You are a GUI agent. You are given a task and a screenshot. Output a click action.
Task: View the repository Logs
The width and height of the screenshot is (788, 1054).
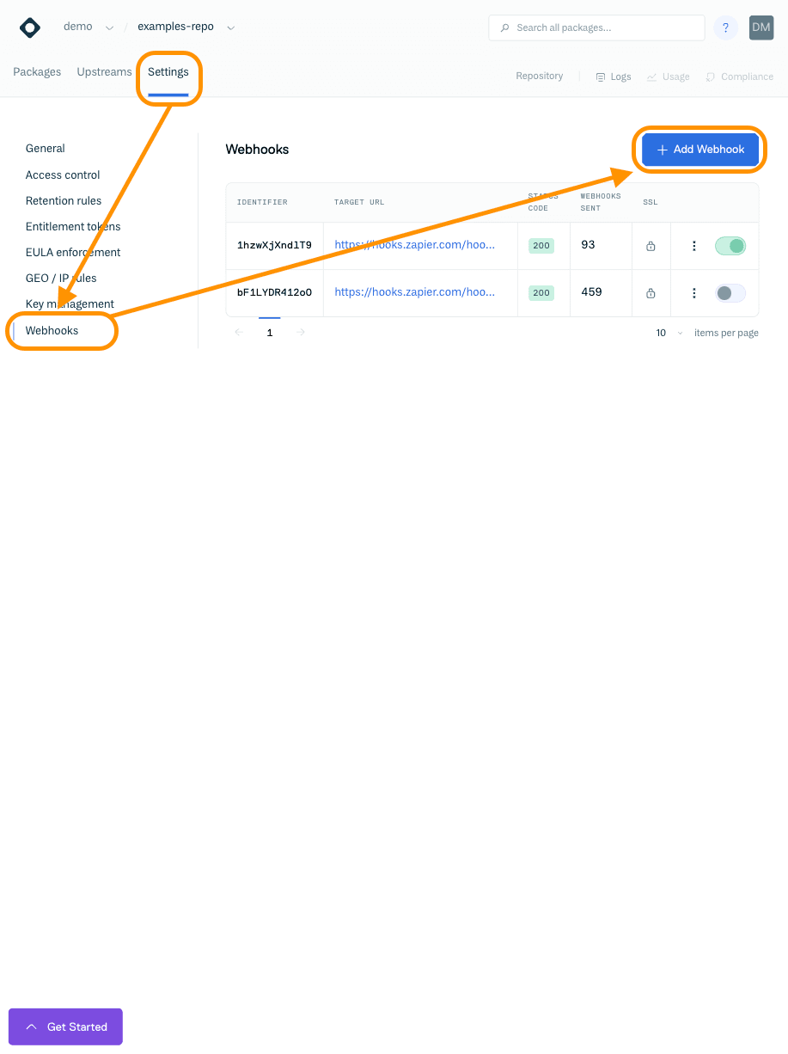click(613, 77)
